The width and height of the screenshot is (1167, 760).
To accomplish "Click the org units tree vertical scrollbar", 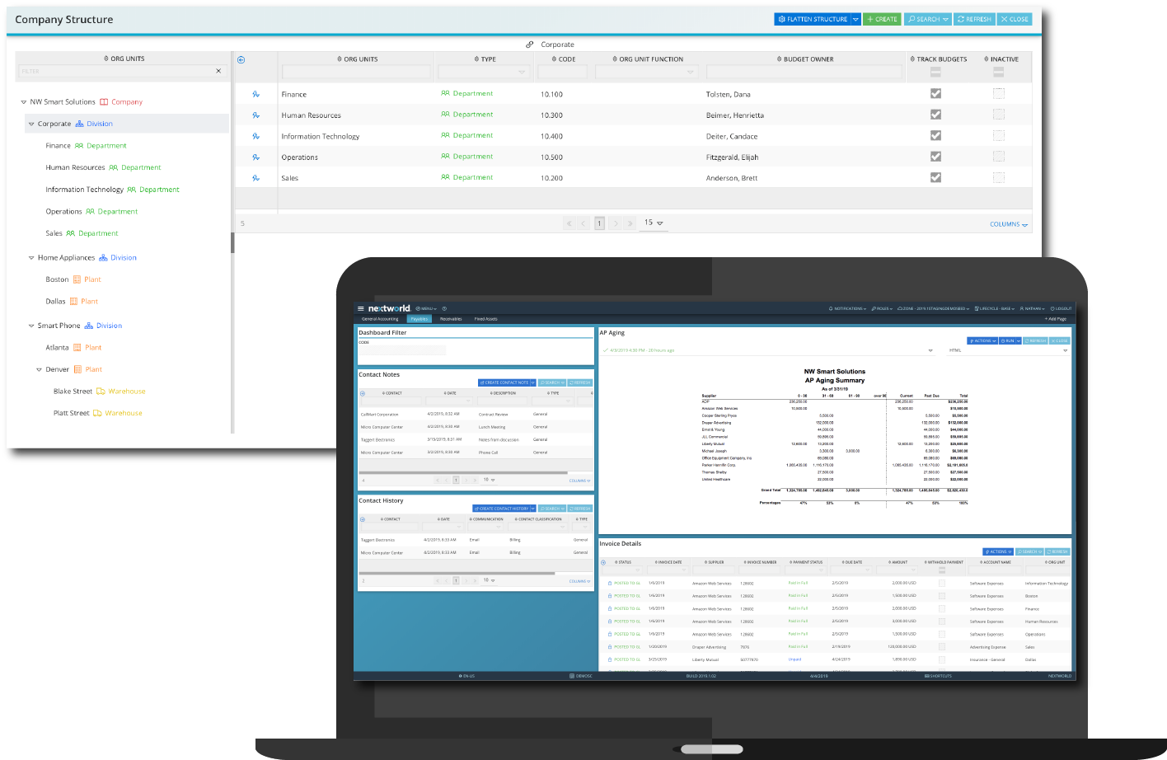I will (x=232, y=242).
